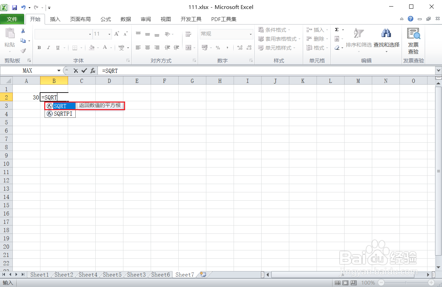The width and height of the screenshot is (442, 287).
Task: Expand the formula bar
Action: tap(439, 70)
